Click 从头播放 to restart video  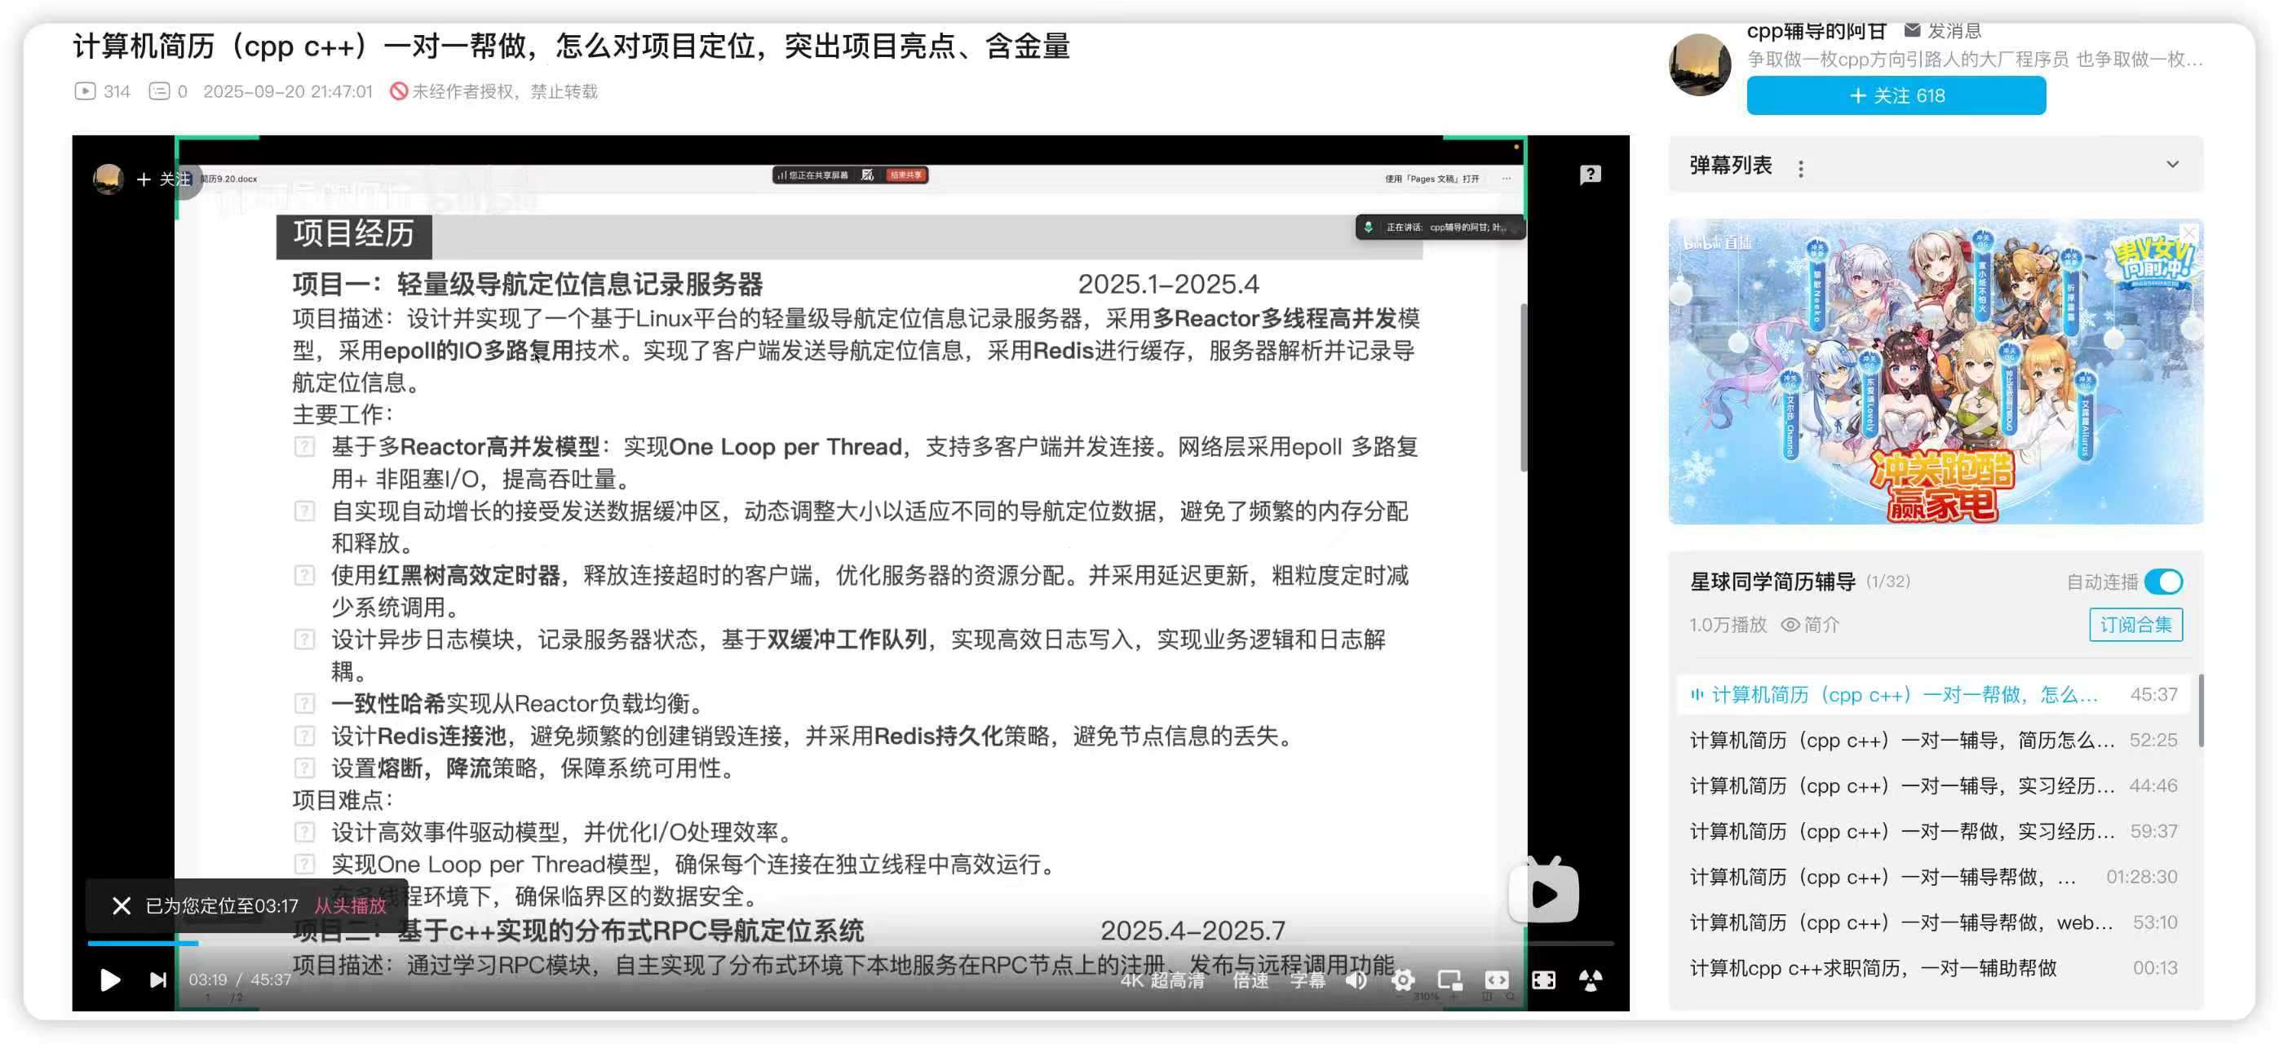point(351,905)
